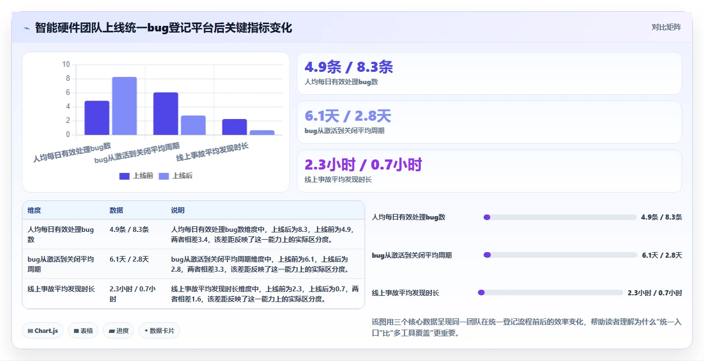
Task: Click chart axis label 线上事故平均发现时长
Action: coord(213,152)
